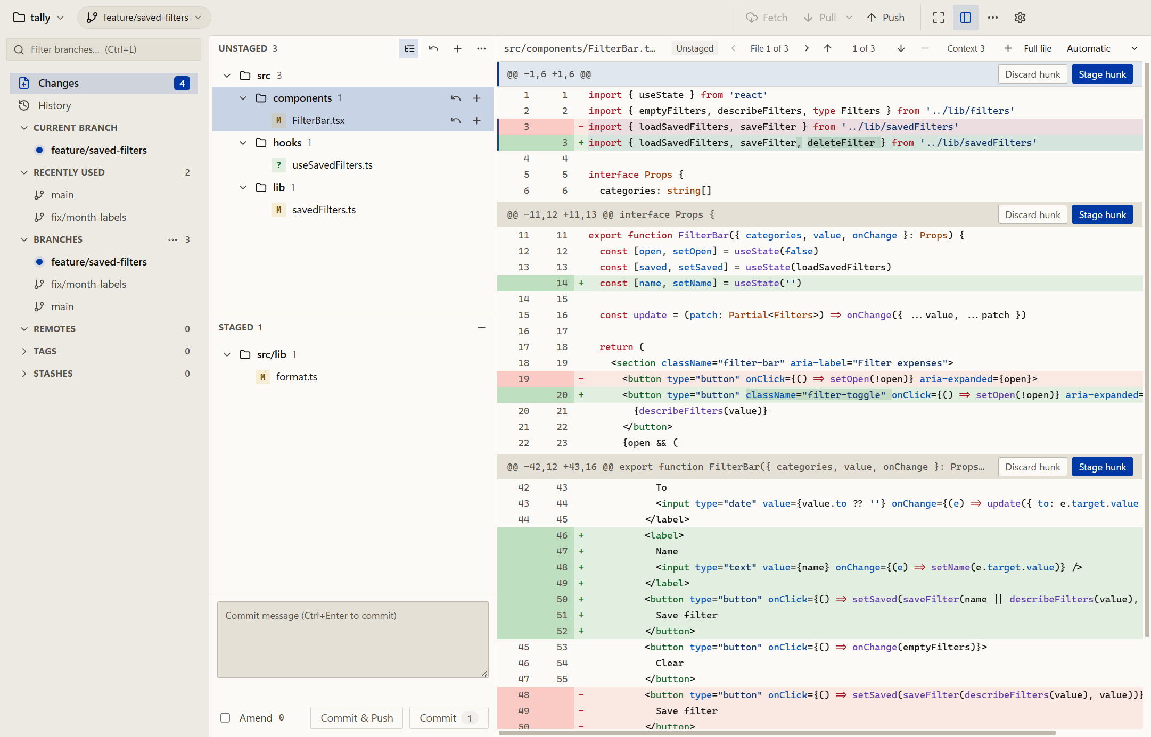This screenshot has width=1151, height=737.
Task: Push the current branch
Action: coord(886,18)
